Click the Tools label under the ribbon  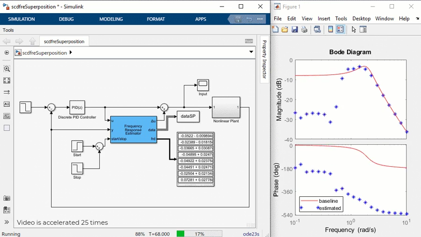coord(8,30)
